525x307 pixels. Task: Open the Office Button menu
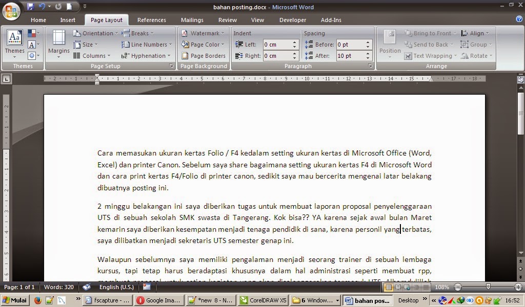[x=11, y=11]
